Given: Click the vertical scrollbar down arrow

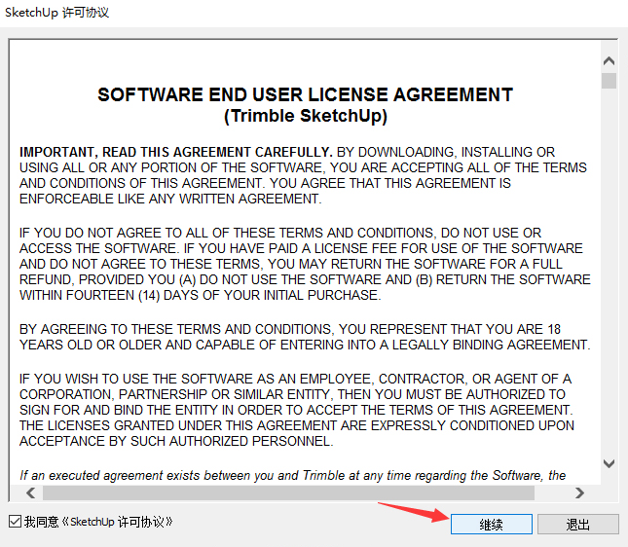Looking at the screenshot, I should point(609,464).
